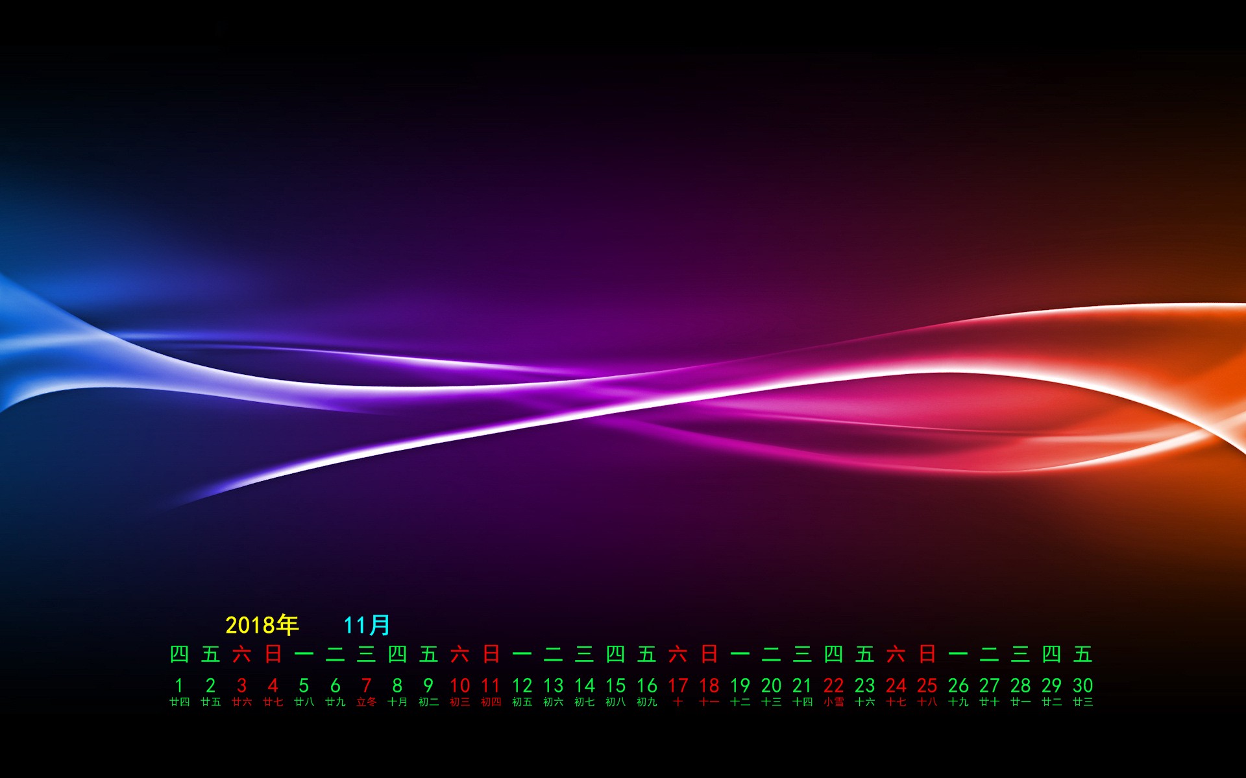Click date 25 in red
Image resolution: width=1246 pixels, height=778 pixels.
tap(927, 686)
